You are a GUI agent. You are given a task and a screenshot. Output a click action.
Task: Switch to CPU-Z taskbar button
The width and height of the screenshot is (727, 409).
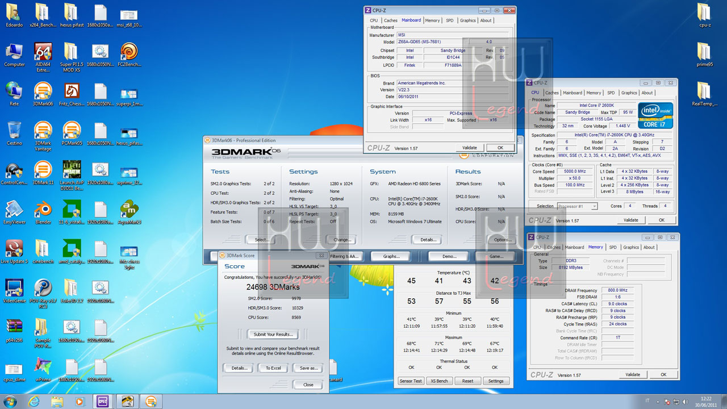[x=103, y=402]
